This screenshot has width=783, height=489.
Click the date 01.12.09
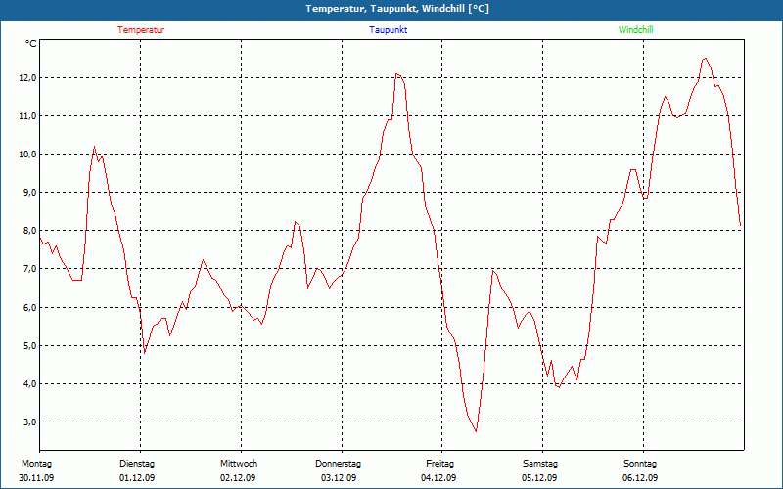(137, 478)
